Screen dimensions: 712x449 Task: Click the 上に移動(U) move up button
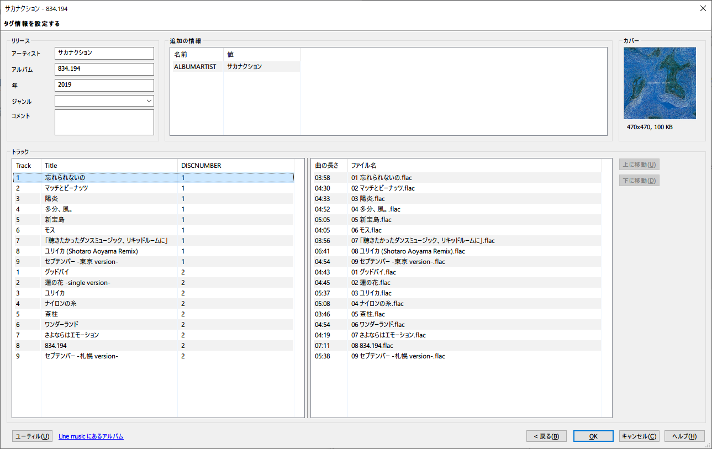click(x=639, y=165)
